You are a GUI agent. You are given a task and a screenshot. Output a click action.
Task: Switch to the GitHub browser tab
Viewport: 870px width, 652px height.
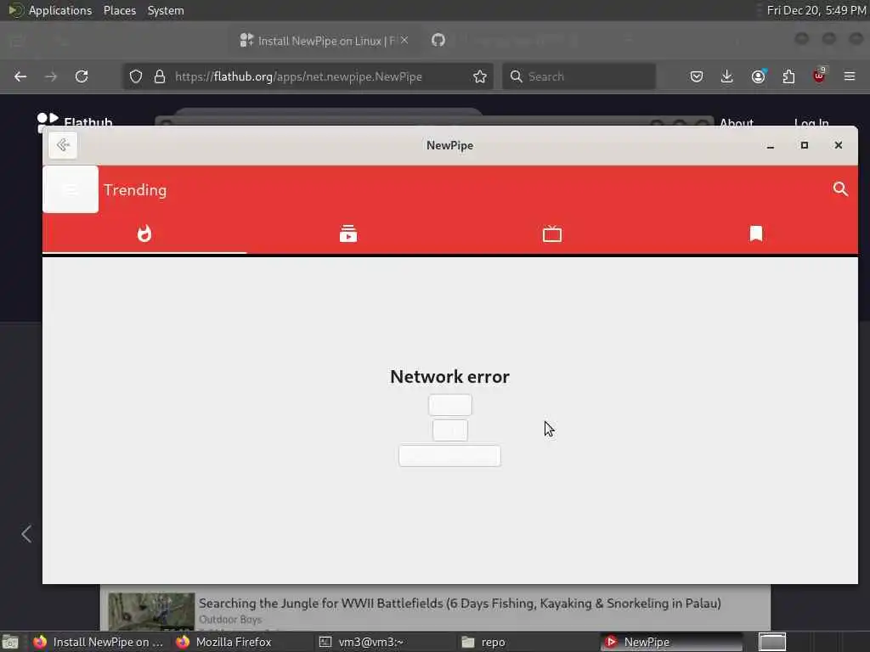click(x=438, y=40)
